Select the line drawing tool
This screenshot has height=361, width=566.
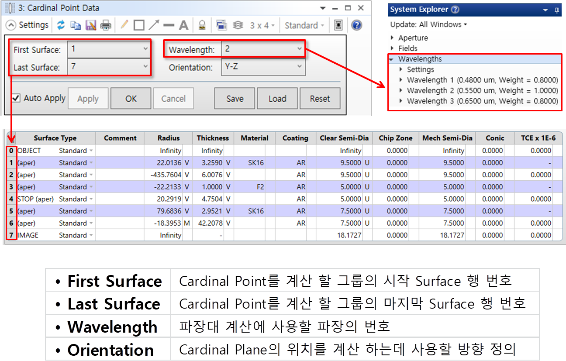click(x=169, y=25)
